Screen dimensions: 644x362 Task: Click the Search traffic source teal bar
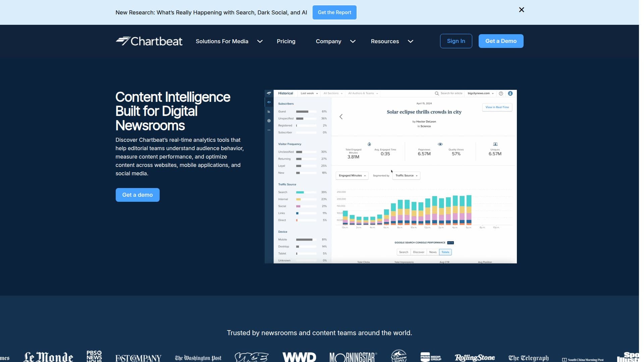click(300, 192)
